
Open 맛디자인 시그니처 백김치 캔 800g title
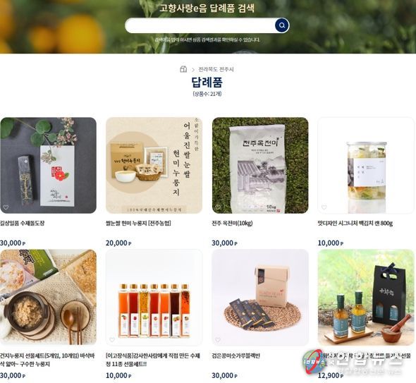point(355,223)
